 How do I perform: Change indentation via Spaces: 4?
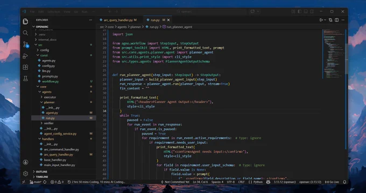tap(217, 182)
